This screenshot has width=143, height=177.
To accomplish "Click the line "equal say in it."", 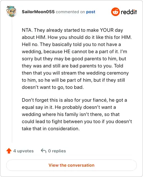I will pos(38,107).
